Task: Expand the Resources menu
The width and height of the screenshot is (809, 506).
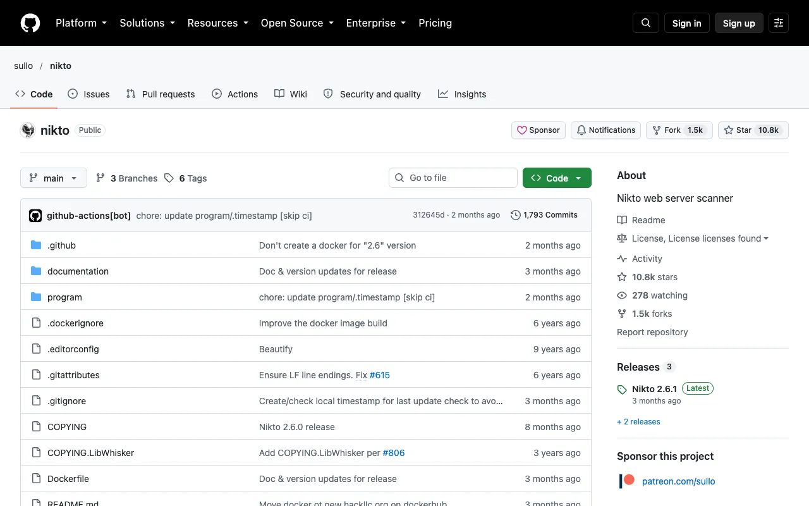Action: [x=218, y=23]
